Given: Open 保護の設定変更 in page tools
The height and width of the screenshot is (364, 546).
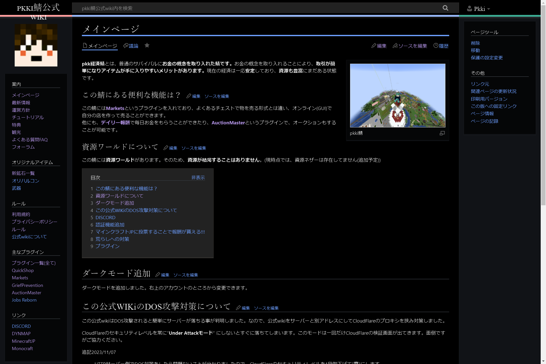Looking at the screenshot, I should click(x=487, y=58).
